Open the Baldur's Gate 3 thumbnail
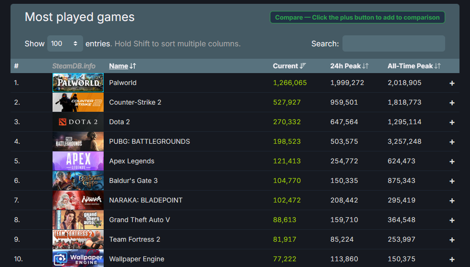Image resolution: width=470 pixels, height=267 pixels. [x=78, y=181]
